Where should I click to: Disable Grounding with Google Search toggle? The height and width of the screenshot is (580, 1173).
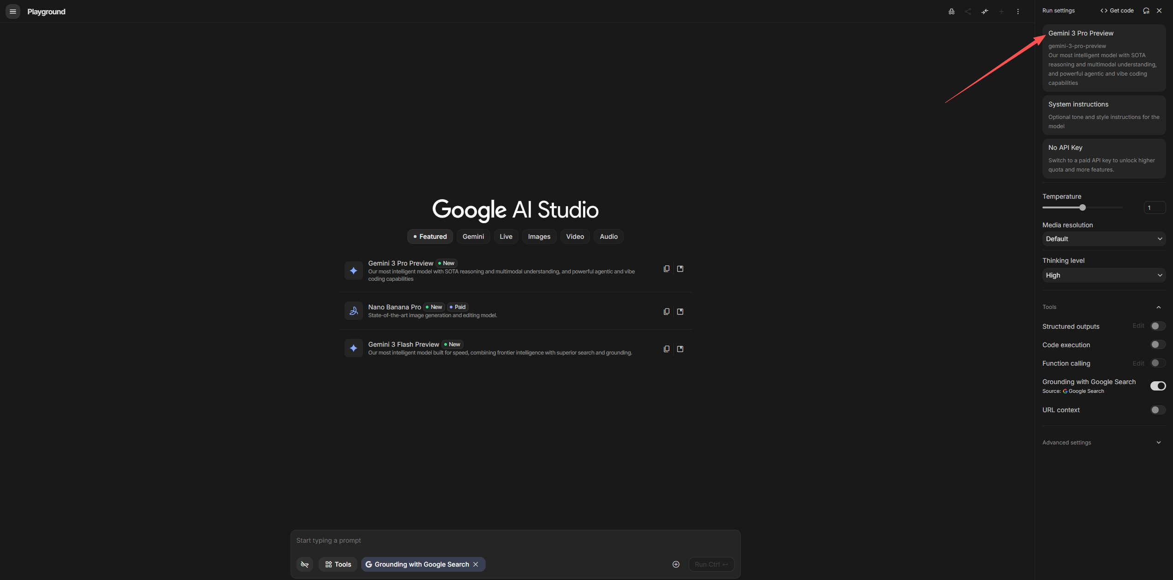coord(1157,386)
